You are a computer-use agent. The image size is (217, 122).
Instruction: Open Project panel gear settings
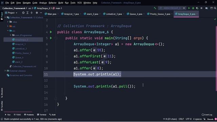coord(37,13)
